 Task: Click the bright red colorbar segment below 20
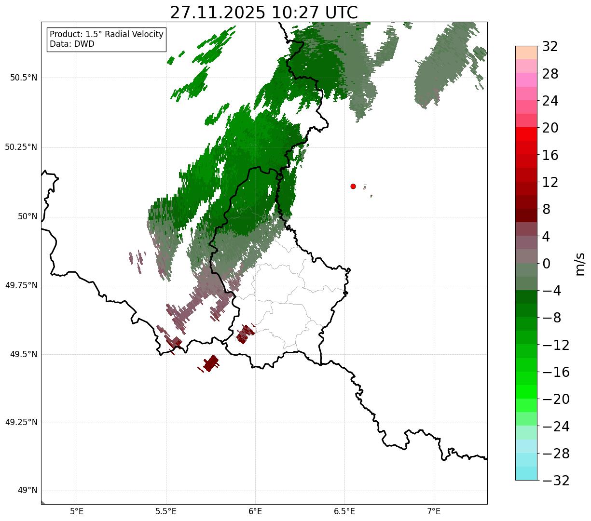point(526,134)
